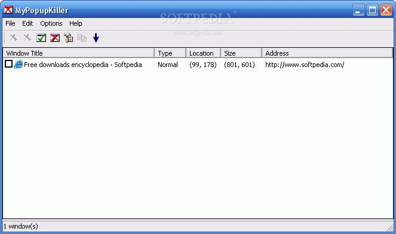Click the Internet Explorer icon in Softpedia row
The image size is (396, 234).
[x=18, y=64]
